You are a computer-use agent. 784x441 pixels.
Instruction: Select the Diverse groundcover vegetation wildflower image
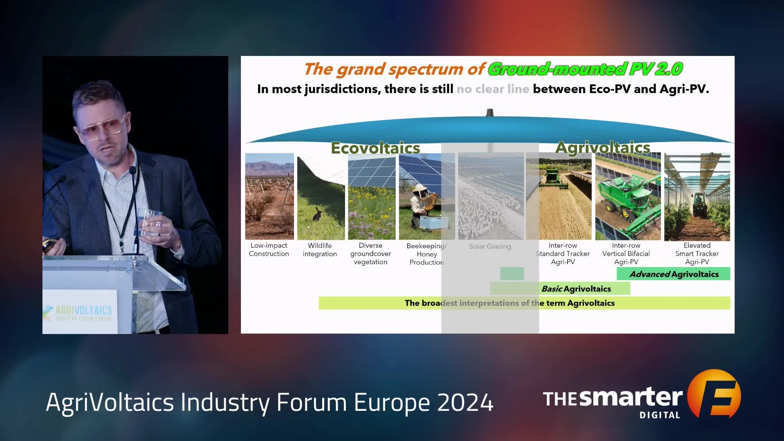372,196
